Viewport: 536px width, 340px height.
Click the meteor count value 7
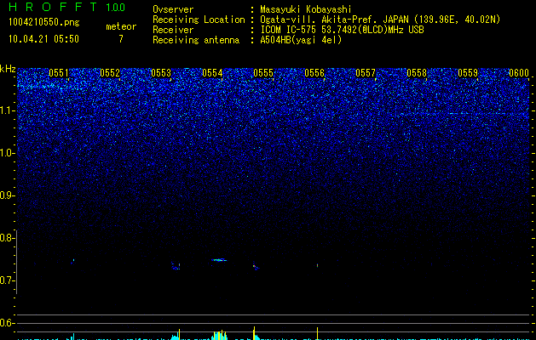click(121, 39)
